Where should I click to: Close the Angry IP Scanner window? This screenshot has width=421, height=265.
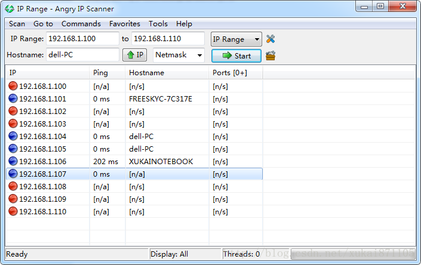point(402,7)
